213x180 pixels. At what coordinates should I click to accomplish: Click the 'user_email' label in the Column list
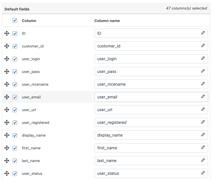[x=31, y=97]
